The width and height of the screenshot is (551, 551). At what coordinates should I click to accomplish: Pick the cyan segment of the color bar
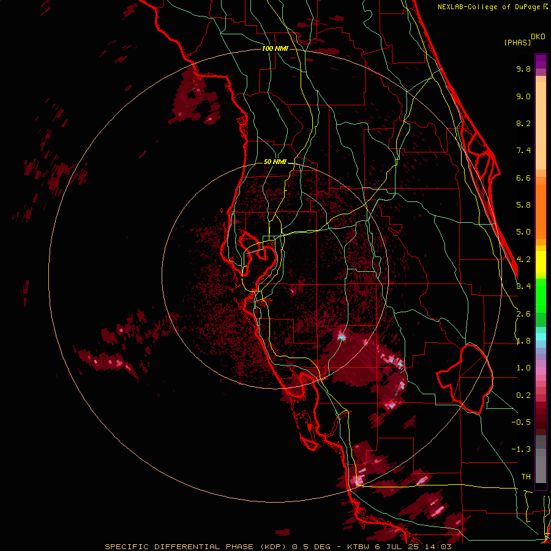[x=541, y=336]
